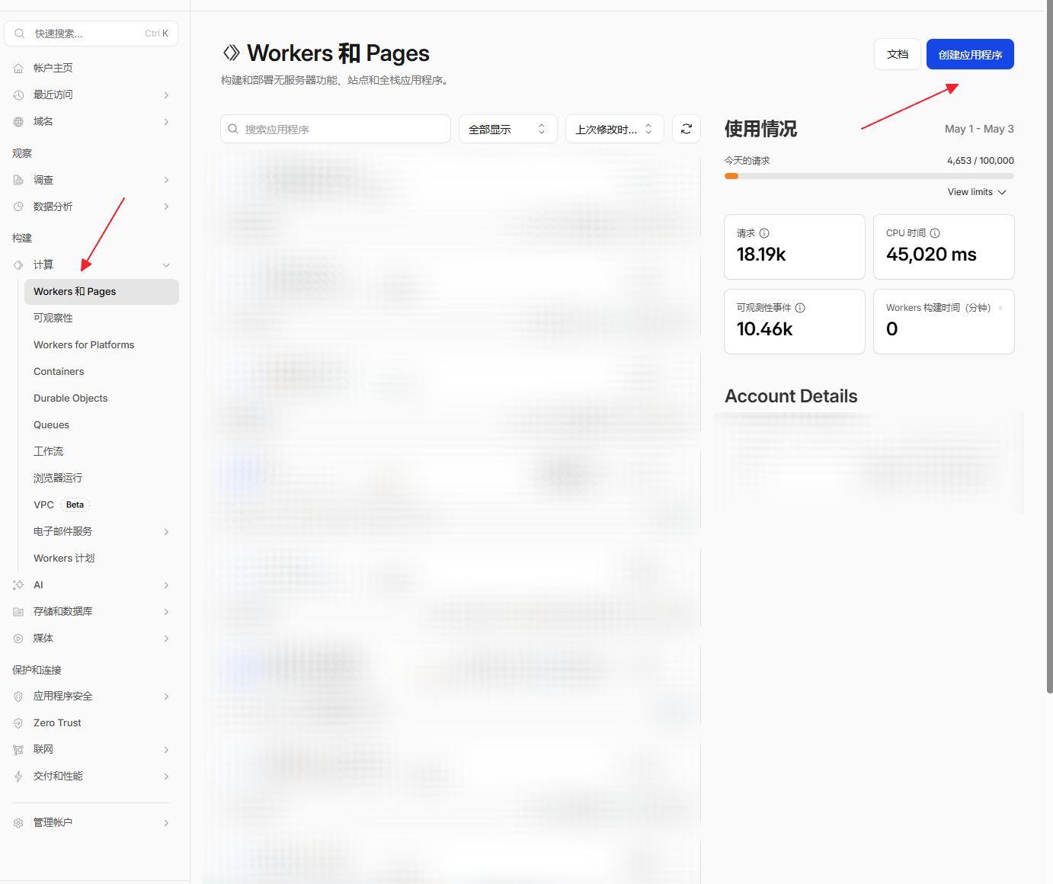Click the 交付和性能 lightning icon
Image resolution: width=1053 pixels, height=884 pixels.
(x=18, y=777)
